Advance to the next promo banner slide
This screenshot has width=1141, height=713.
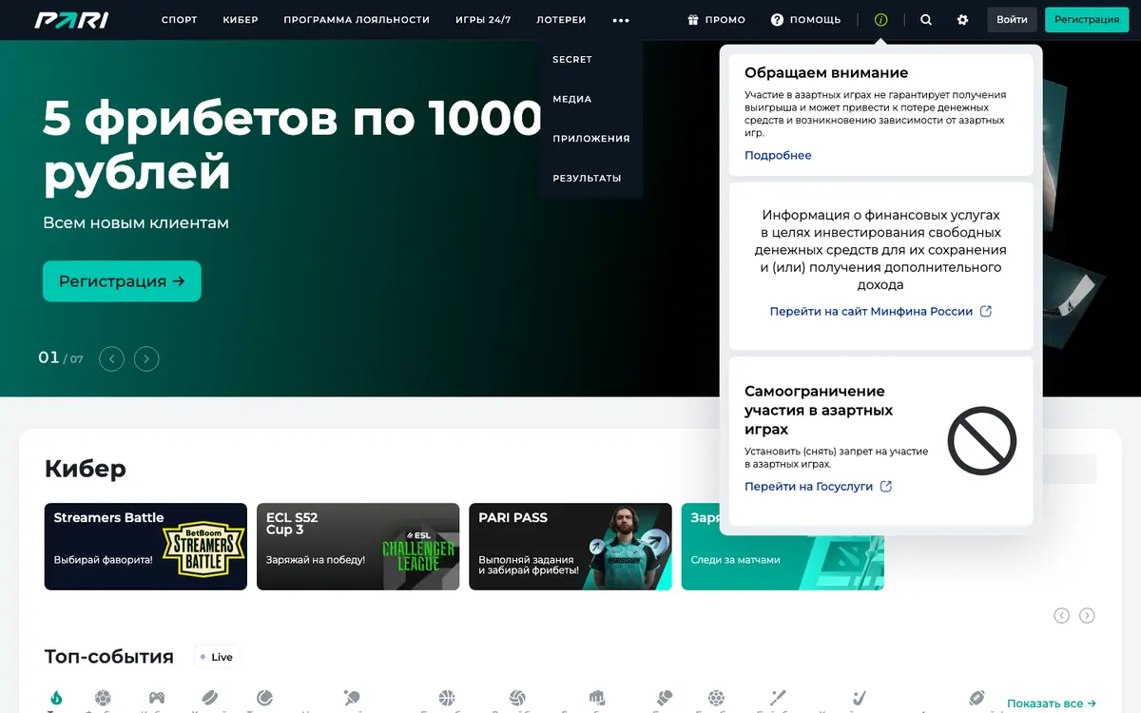(146, 358)
